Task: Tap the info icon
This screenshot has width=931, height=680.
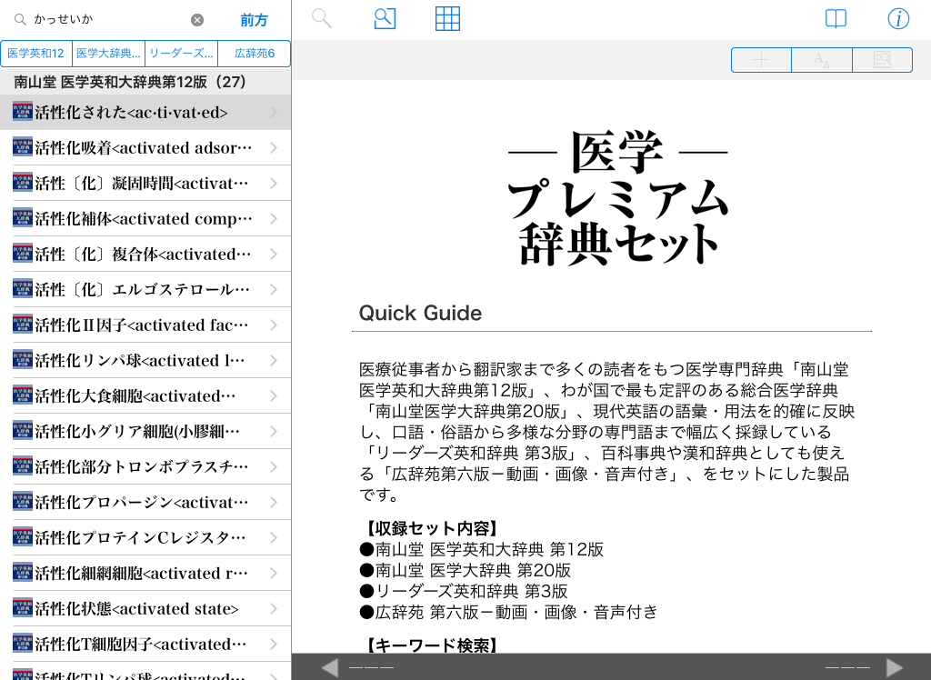Action: coord(898,19)
